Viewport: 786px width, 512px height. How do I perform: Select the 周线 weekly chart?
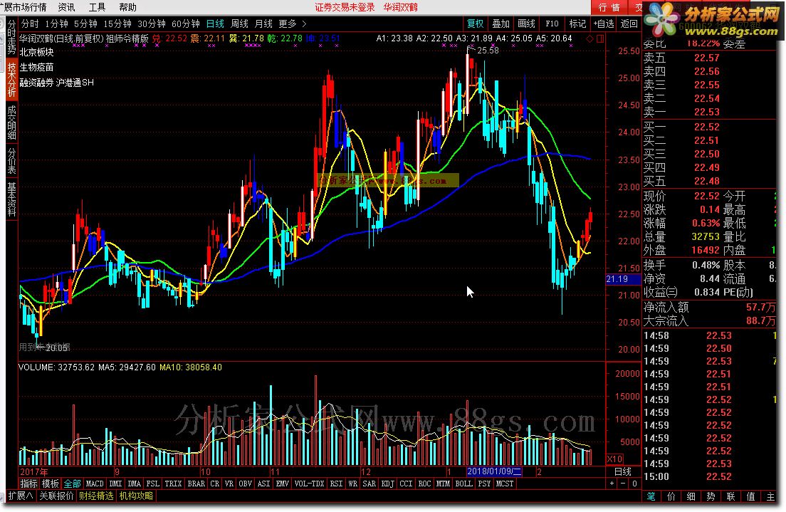point(239,23)
